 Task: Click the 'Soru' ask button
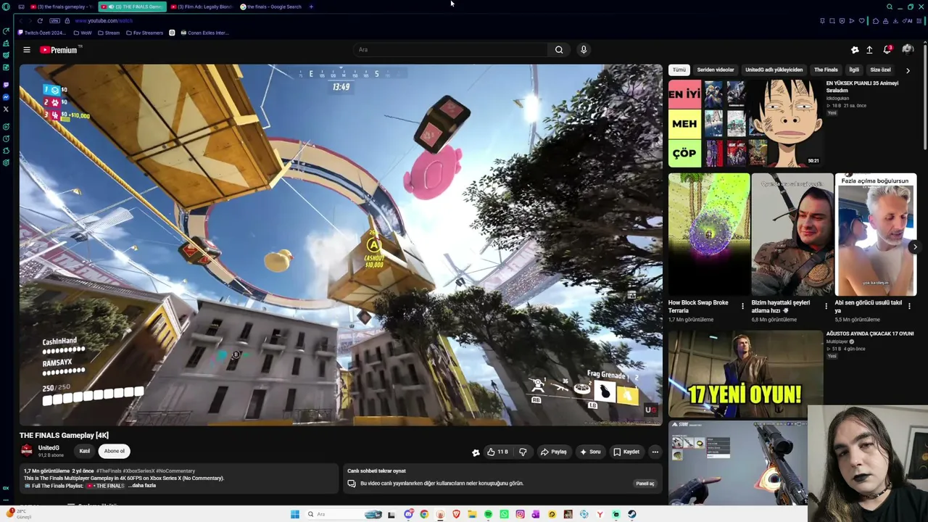point(589,452)
